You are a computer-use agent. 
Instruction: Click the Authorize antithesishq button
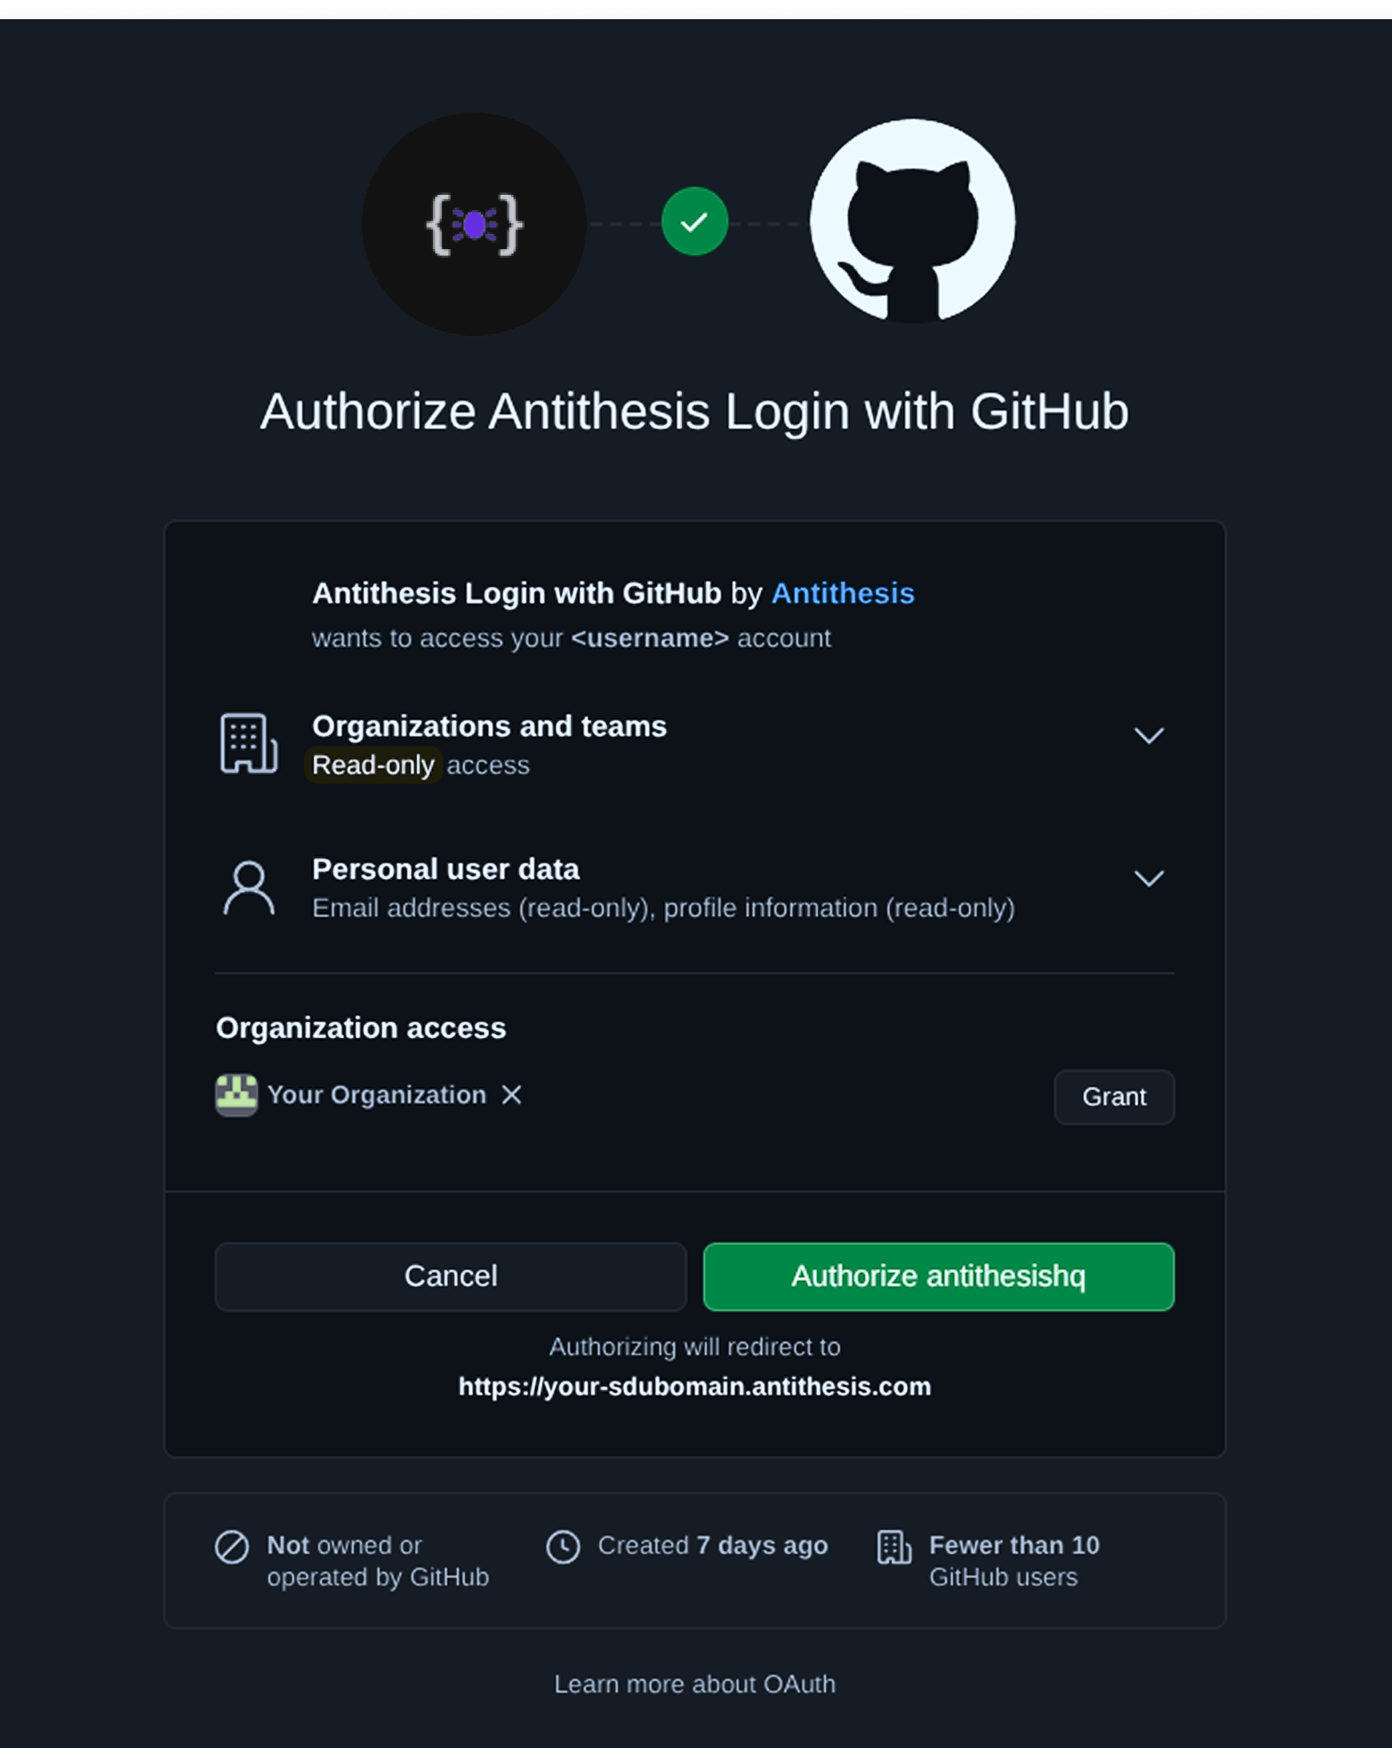[939, 1277]
